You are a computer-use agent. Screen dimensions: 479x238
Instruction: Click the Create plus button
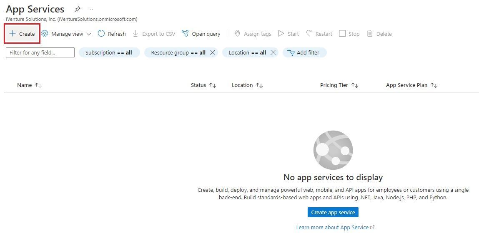[x=22, y=34]
